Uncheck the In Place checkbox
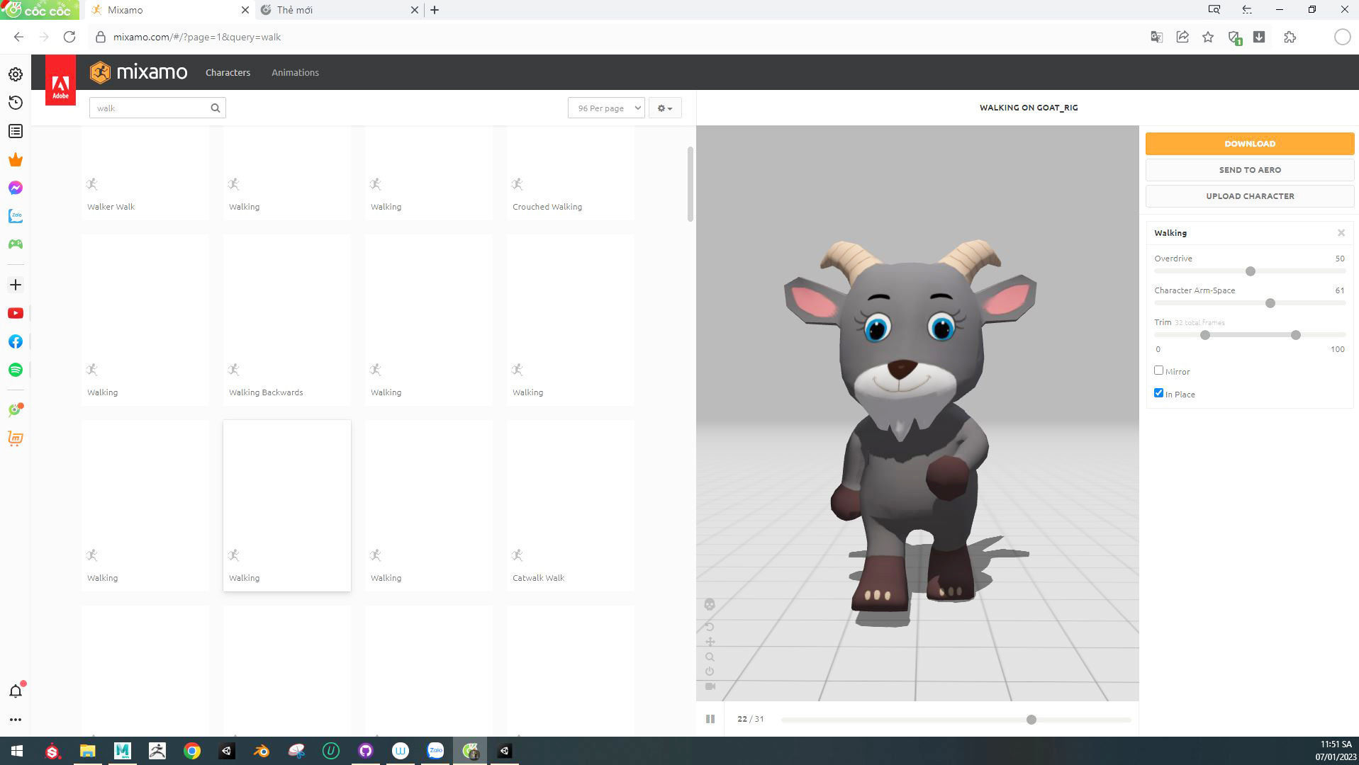Screen dimensions: 1359x765 [x=1158, y=393]
